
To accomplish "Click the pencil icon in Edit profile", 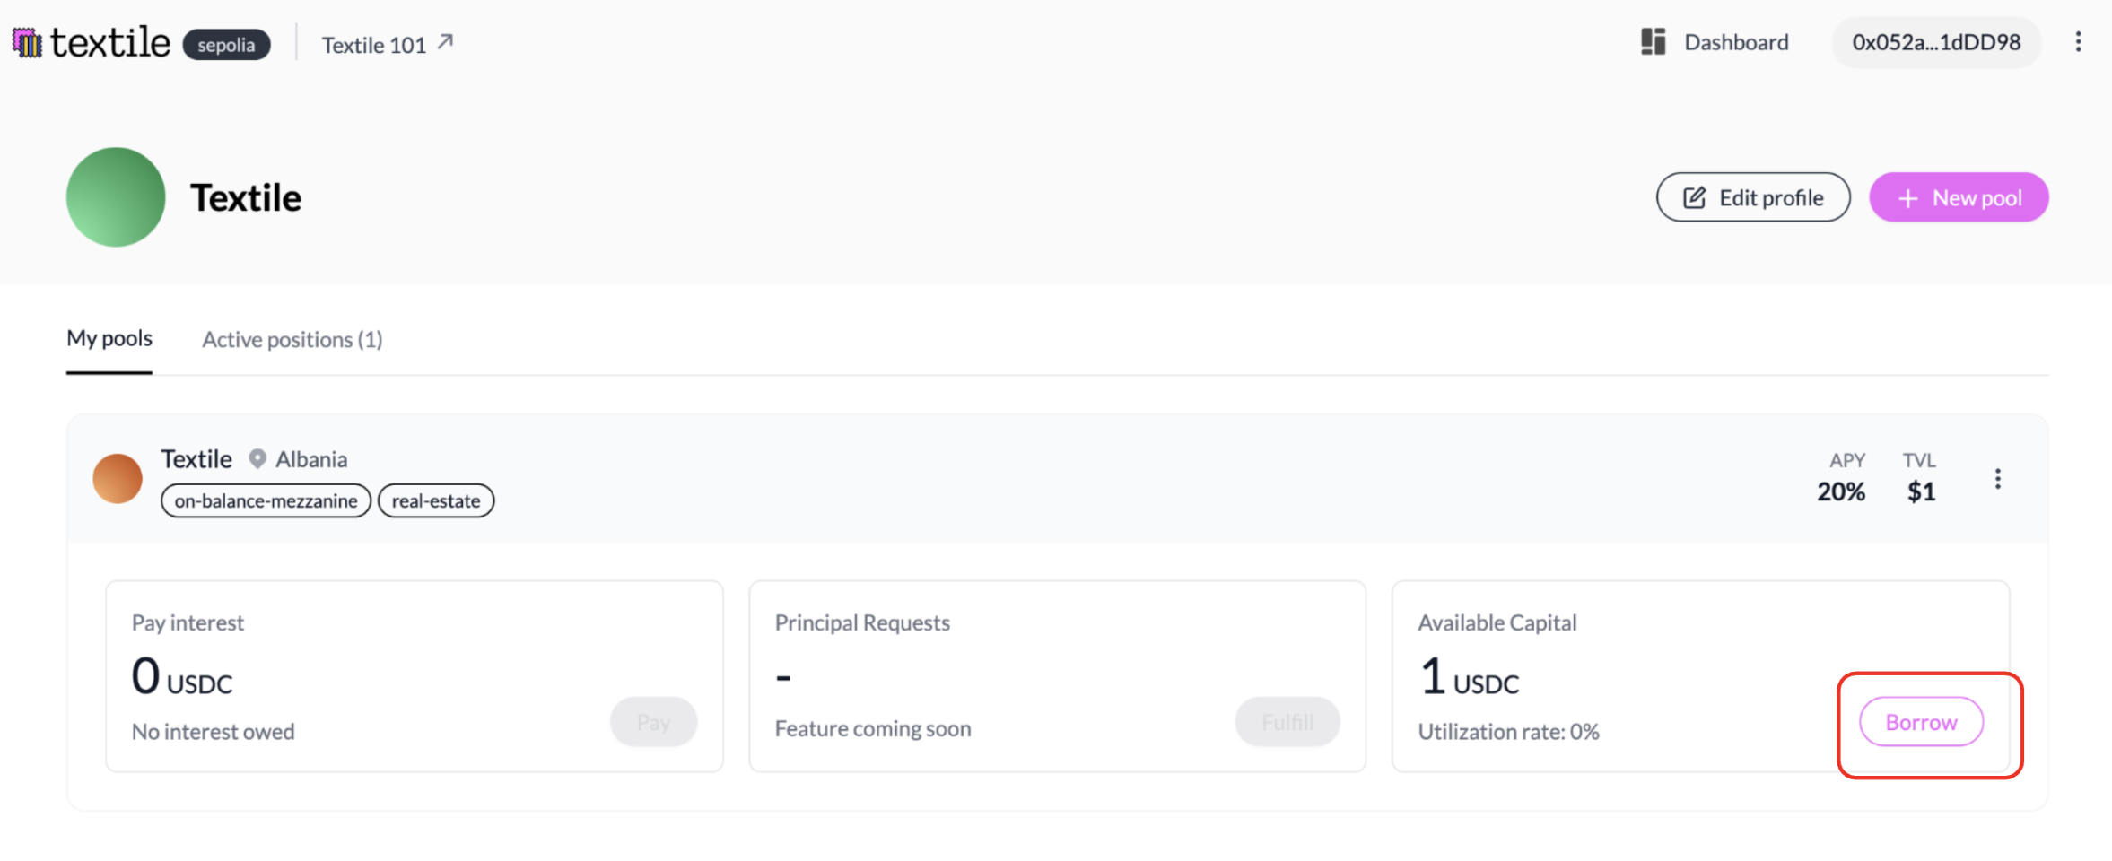I will 1694,197.
